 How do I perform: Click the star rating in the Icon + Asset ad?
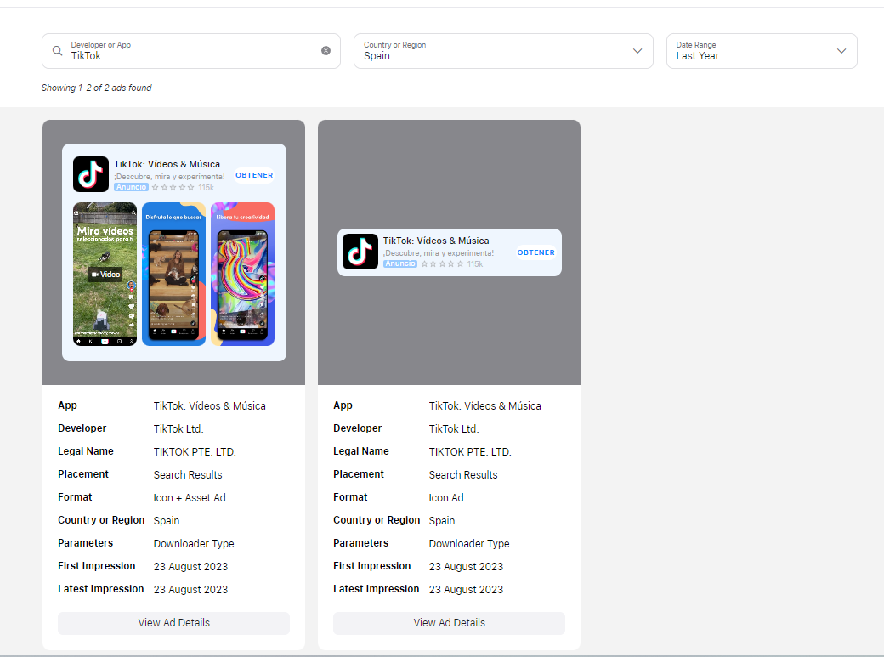[x=173, y=188]
